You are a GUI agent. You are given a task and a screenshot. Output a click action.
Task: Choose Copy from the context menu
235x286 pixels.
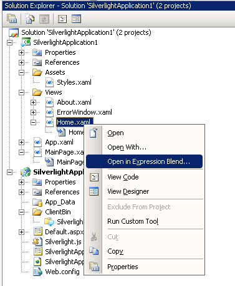point(144,251)
